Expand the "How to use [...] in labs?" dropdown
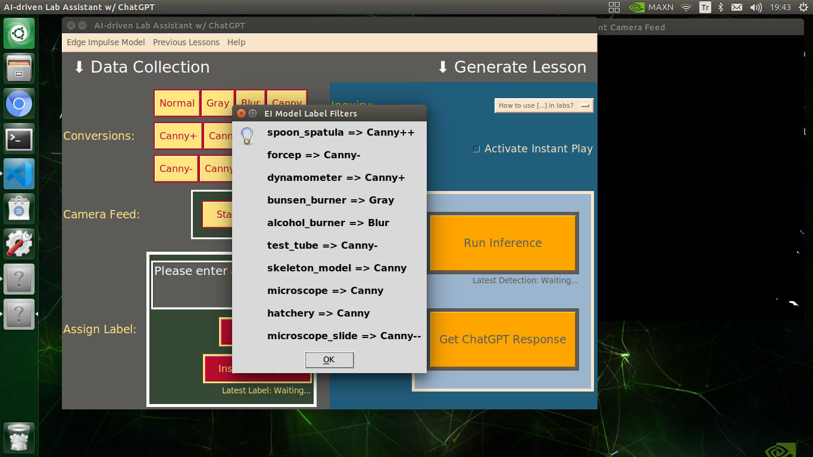Image resolution: width=813 pixels, height=457 pixels. 544,105
